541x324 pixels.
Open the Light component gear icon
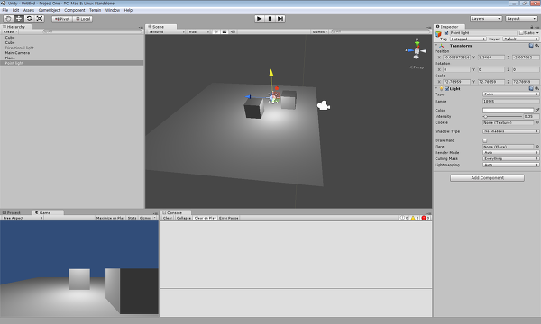[x=536, y=88]
